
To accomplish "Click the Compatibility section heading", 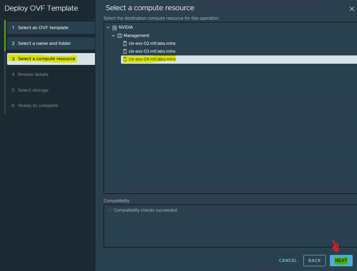I will [116, 201].
